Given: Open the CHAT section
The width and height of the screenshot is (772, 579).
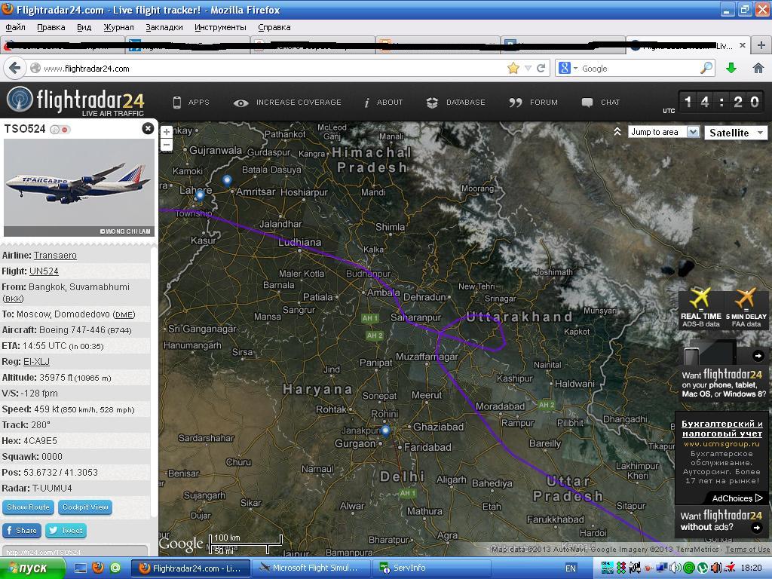Looking at the screenshot, I should pos(600,103).
